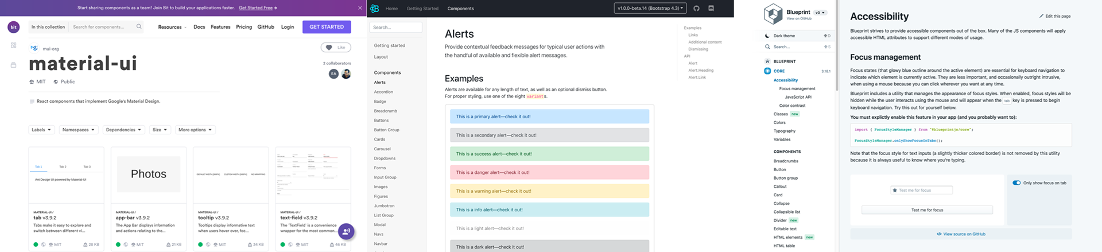Click the code icon beside View source on GitHub

[939, 234]
